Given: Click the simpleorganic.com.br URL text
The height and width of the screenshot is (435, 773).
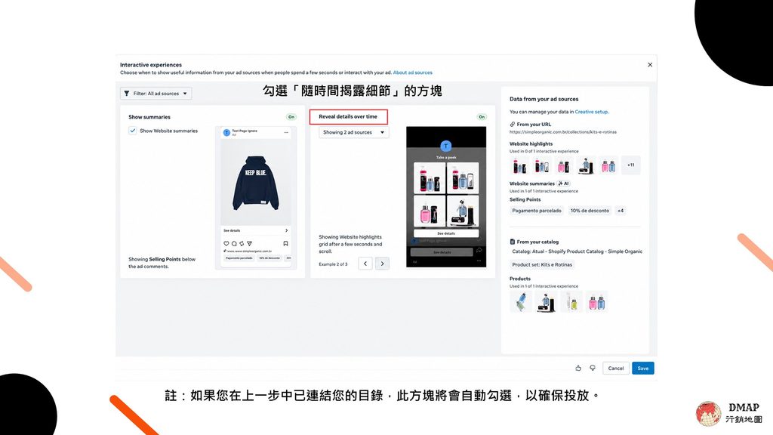Looking at the screenshot, I should [x=562, y=132].
